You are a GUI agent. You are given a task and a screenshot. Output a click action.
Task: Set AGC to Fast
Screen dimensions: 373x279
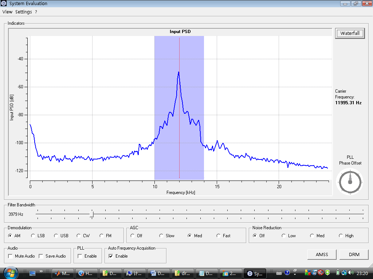pyautogui.click(x=223, y=235)
